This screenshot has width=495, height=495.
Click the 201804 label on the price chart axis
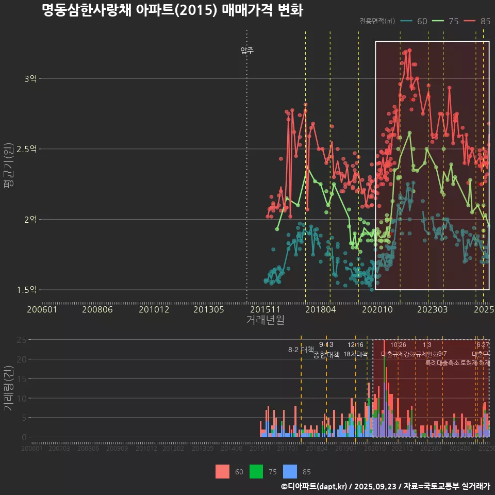click(320, 309)
